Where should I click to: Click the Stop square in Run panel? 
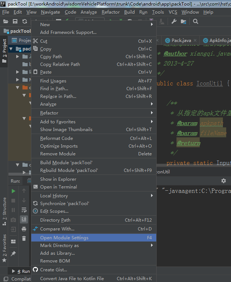tap(13, 201)
